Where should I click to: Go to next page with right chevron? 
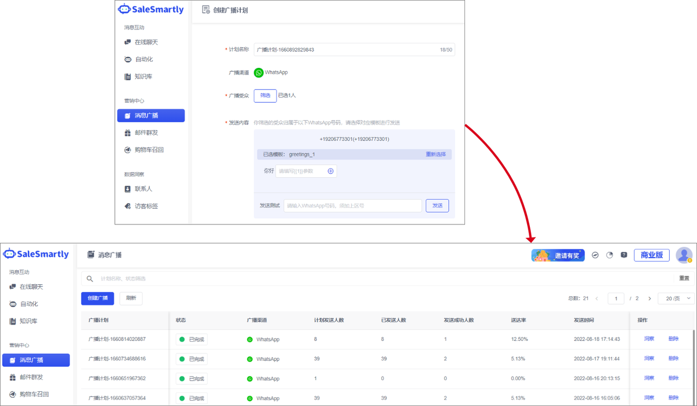pos(650,298)
